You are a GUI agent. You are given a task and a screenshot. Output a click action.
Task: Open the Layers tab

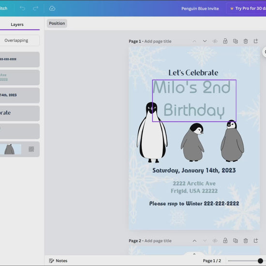[x=17, y=25]
